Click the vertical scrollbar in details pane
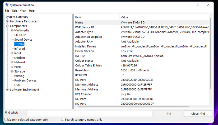 coord(211,53)
